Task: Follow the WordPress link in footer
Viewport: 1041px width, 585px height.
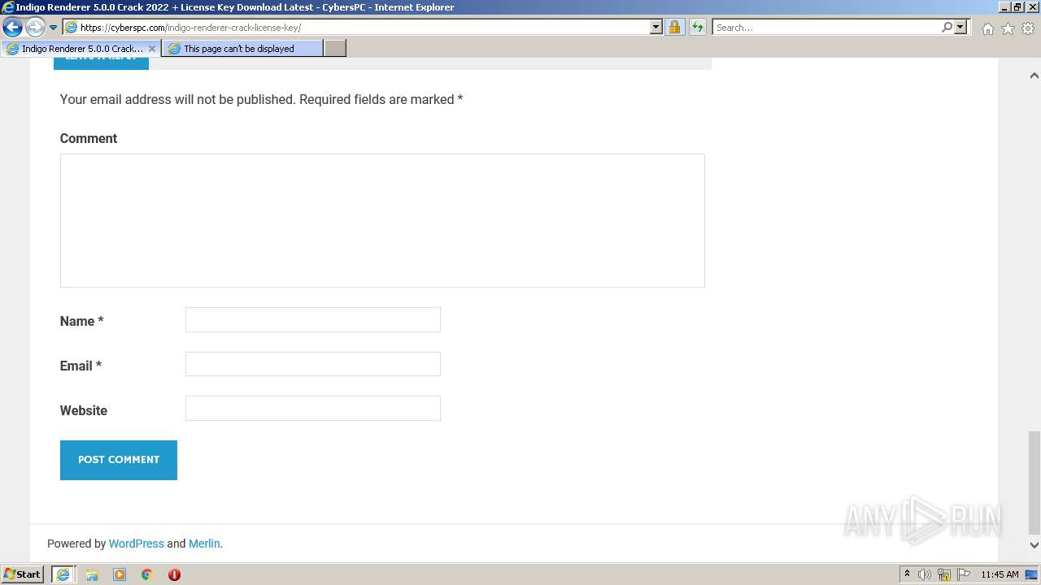Action: tap(137, 544)
